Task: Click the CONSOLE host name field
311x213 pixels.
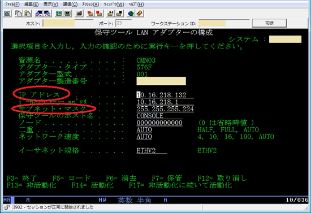Action: click(159, 116)
